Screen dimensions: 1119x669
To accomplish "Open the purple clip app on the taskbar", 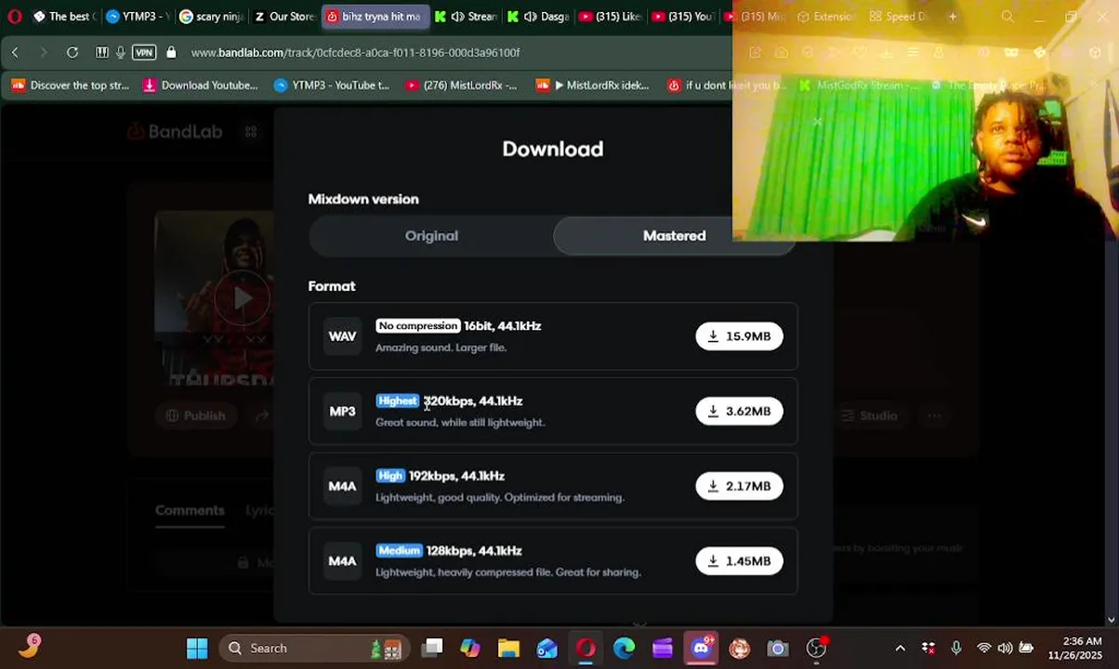I will coord(662,649).
